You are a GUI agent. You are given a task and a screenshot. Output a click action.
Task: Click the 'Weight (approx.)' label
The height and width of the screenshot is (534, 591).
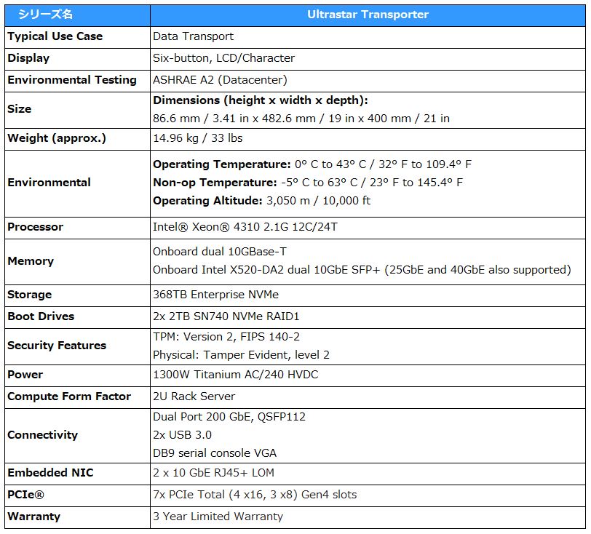57,138
